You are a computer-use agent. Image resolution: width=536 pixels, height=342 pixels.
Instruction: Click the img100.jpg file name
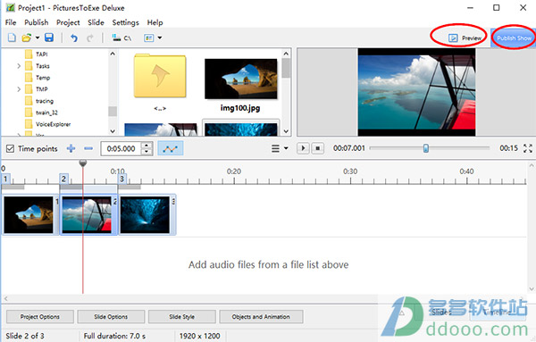coord(240,108)
